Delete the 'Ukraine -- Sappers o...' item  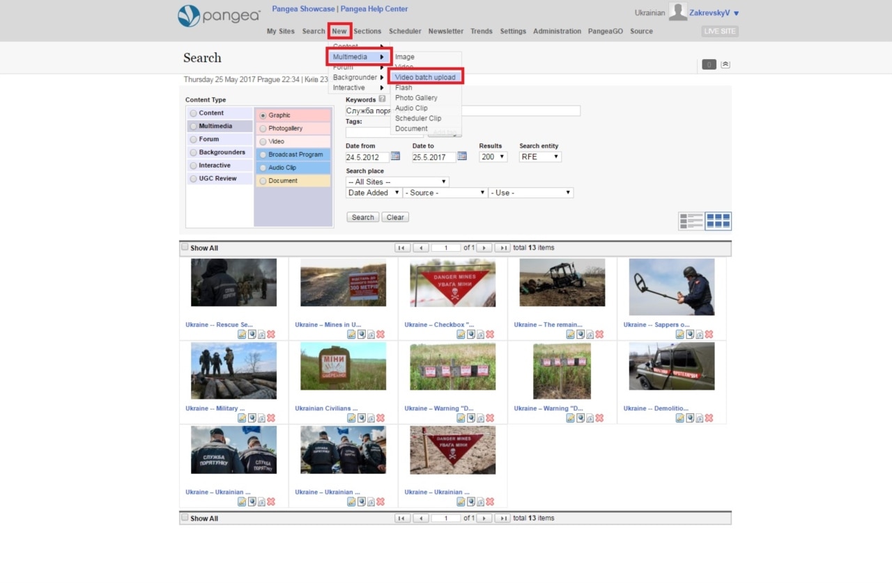click(x=709, y=335)
